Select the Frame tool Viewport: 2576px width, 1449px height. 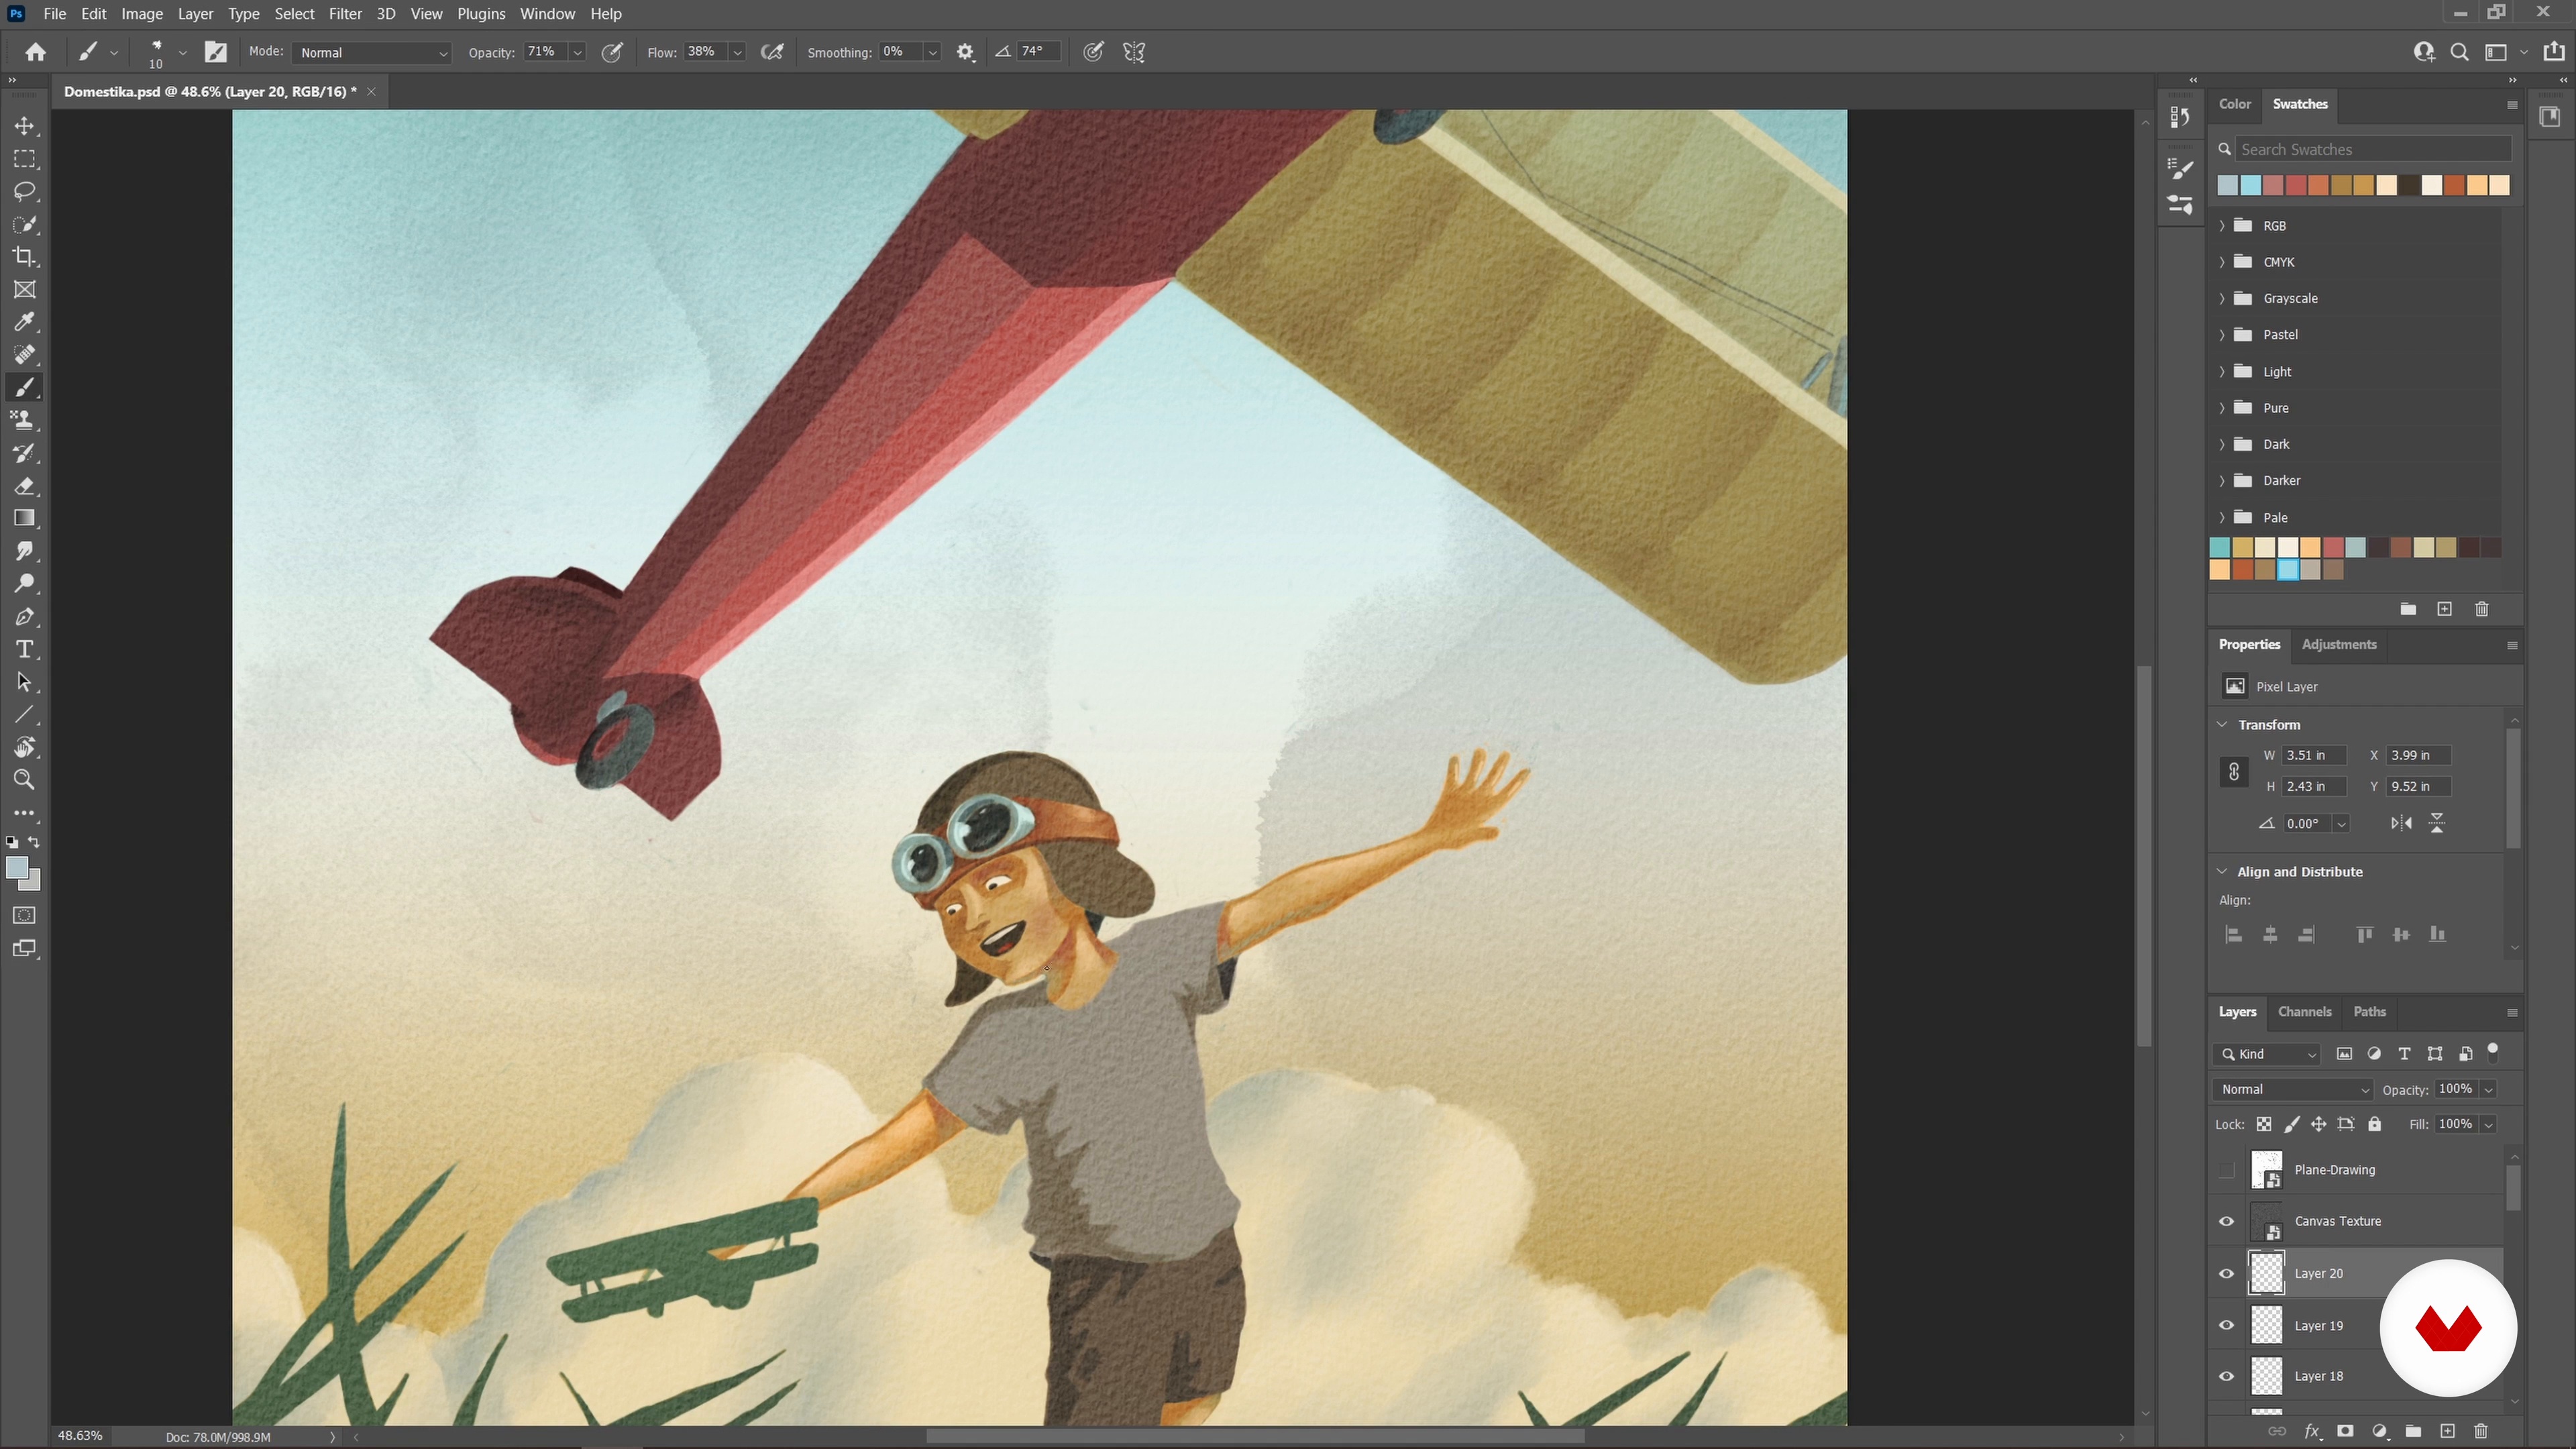pos(25,290)
